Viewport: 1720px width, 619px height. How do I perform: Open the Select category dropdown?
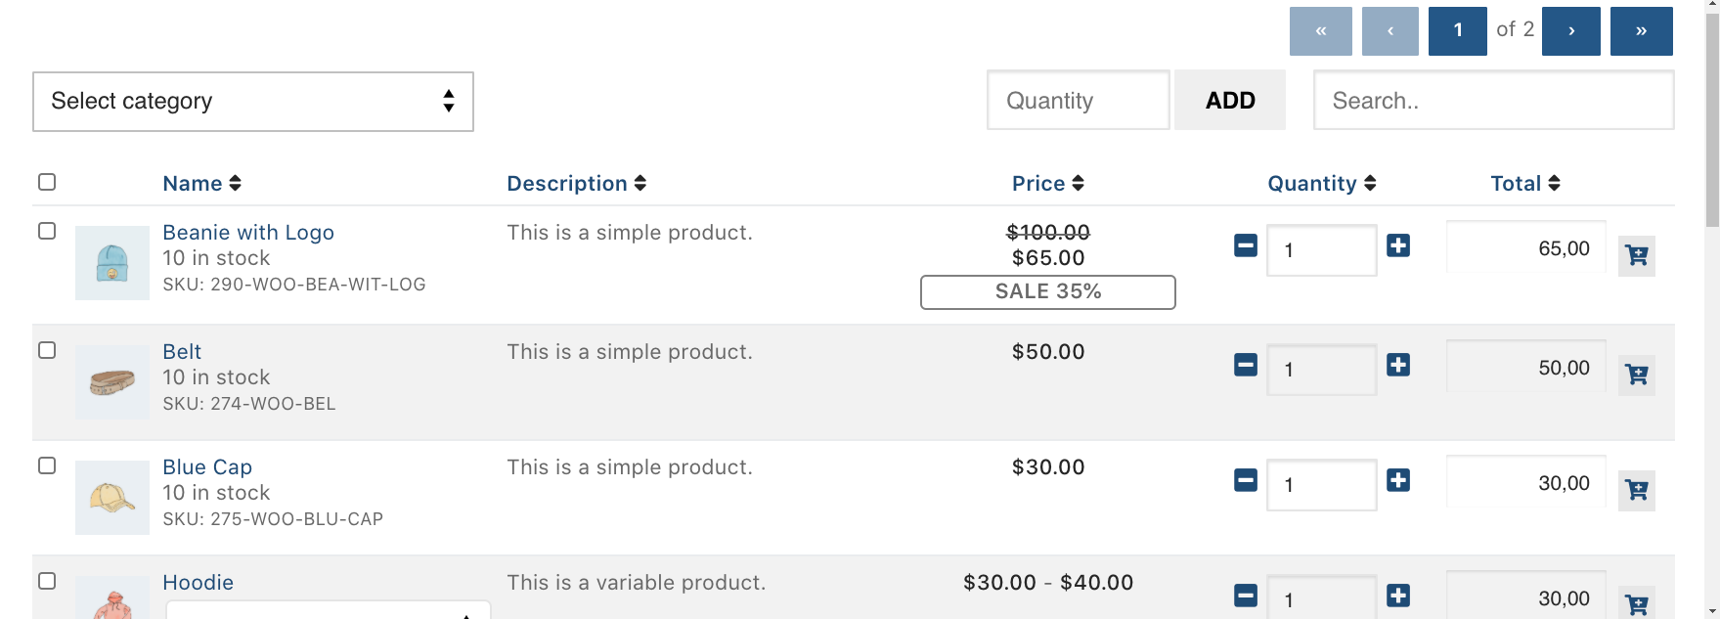[x=252, y=101]
